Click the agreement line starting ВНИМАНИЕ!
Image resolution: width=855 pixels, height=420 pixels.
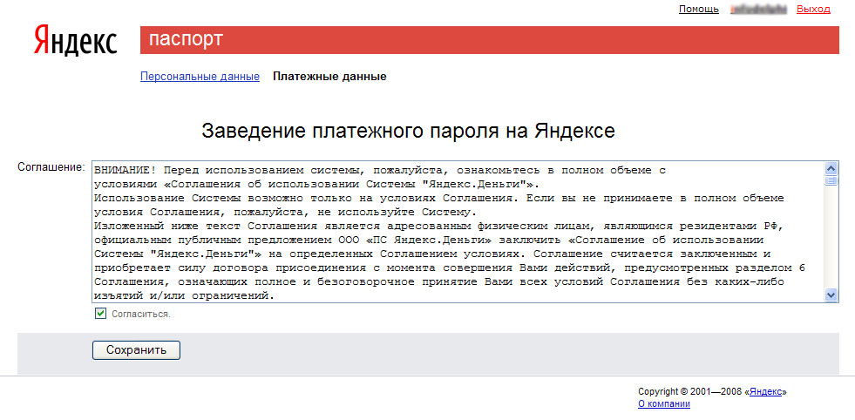click(379, 170)
